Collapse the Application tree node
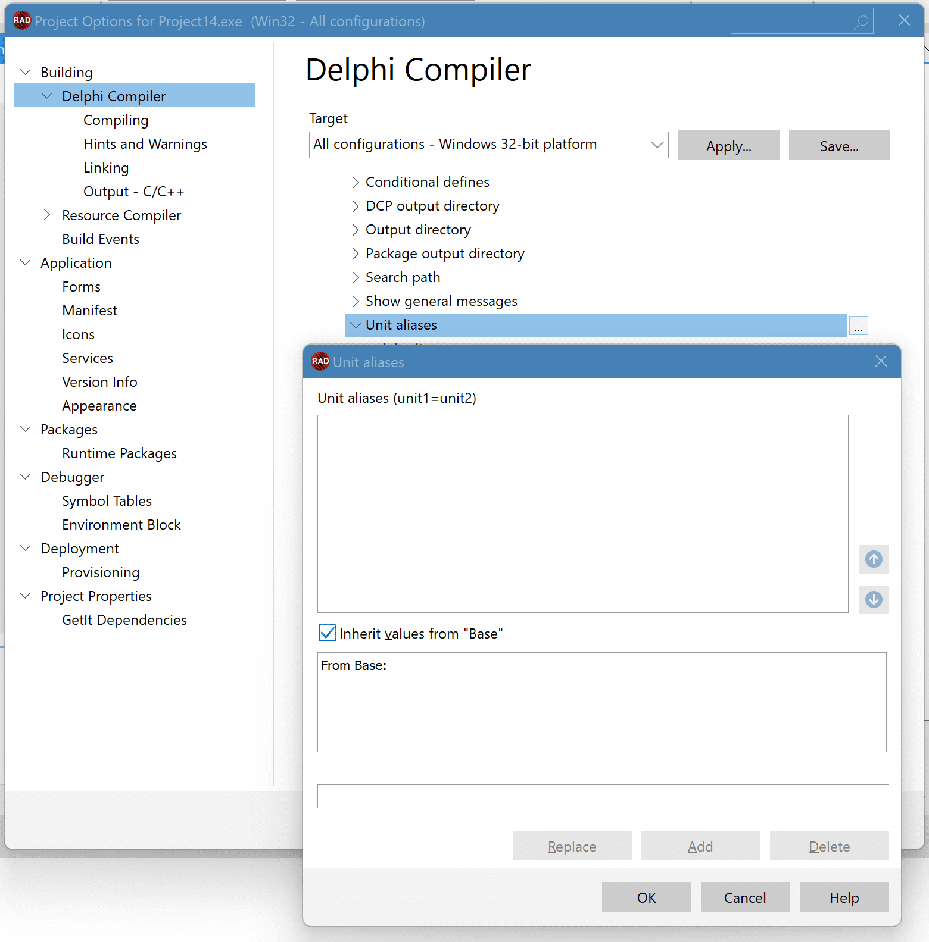This screenshot has width=929, height=942. [26, 262]
